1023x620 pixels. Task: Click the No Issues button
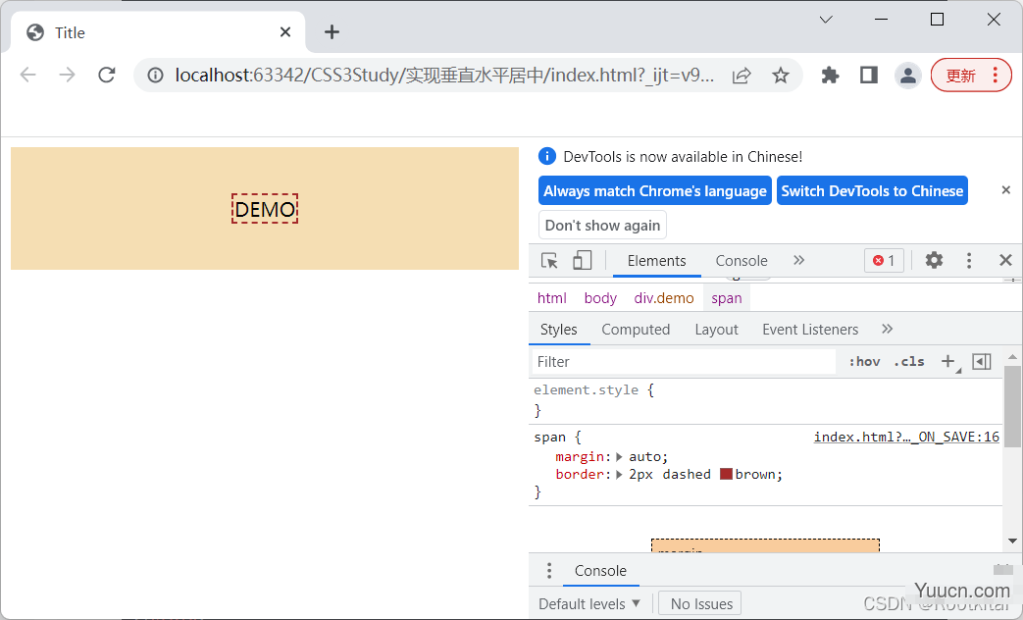tap(700, 603)
